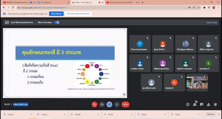The height and width of the screenshot is (119, 222).
Task: Show all downloads in the download bar
Action: click(x=210, y=114)
